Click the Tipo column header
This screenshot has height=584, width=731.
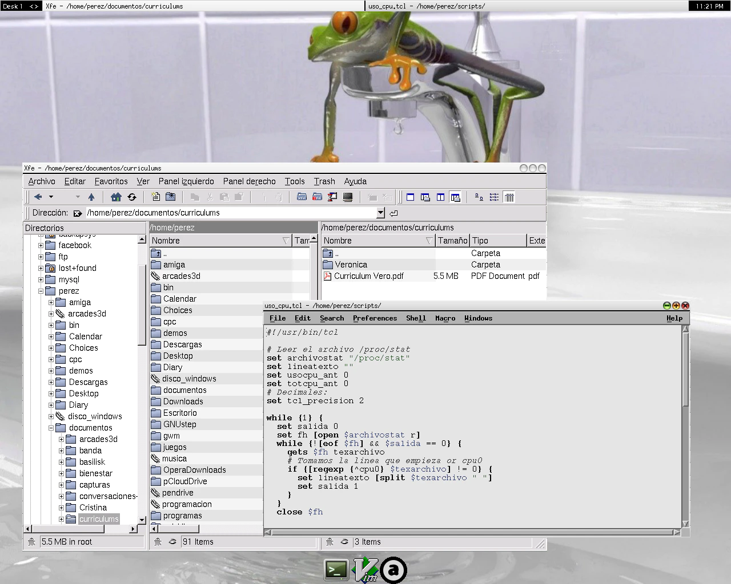tap(497, 241)
